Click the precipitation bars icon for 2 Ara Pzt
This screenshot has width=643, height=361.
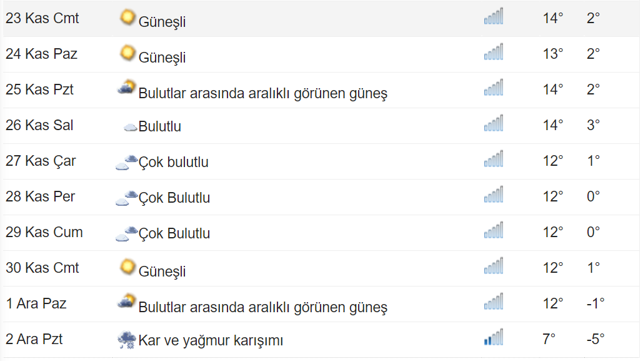click(493, 337)
